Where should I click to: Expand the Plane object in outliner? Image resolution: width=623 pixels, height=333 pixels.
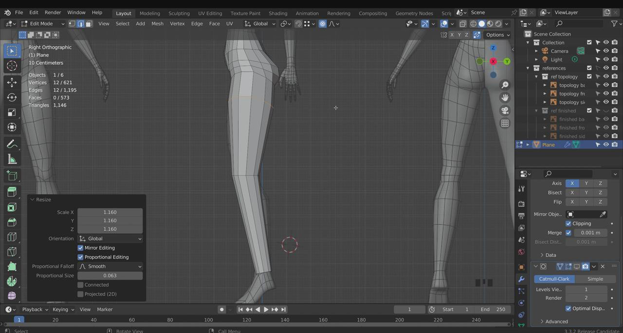528,145
